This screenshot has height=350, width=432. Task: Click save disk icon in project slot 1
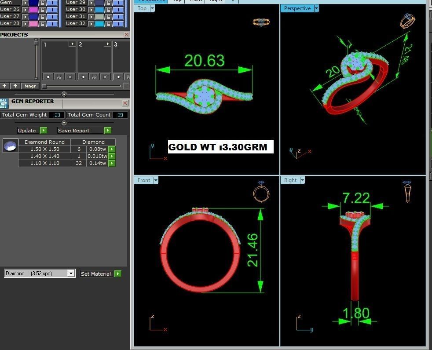[59, 77]
